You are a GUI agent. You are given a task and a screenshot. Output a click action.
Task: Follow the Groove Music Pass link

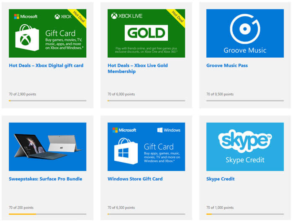coord(227,66)
